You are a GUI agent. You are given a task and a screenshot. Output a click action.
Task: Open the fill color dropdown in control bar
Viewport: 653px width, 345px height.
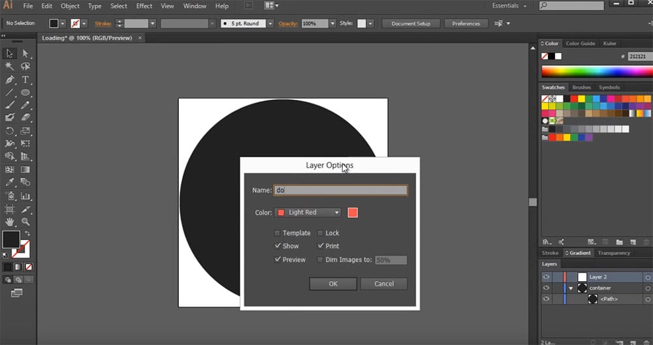[x=63, y=23]
